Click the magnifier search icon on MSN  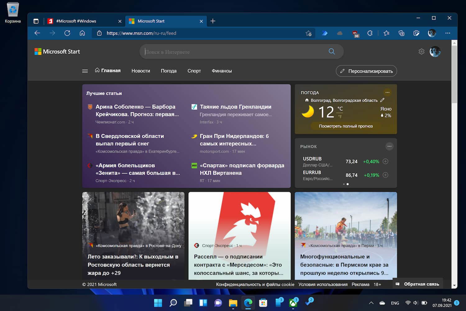[x=332, y=52]
